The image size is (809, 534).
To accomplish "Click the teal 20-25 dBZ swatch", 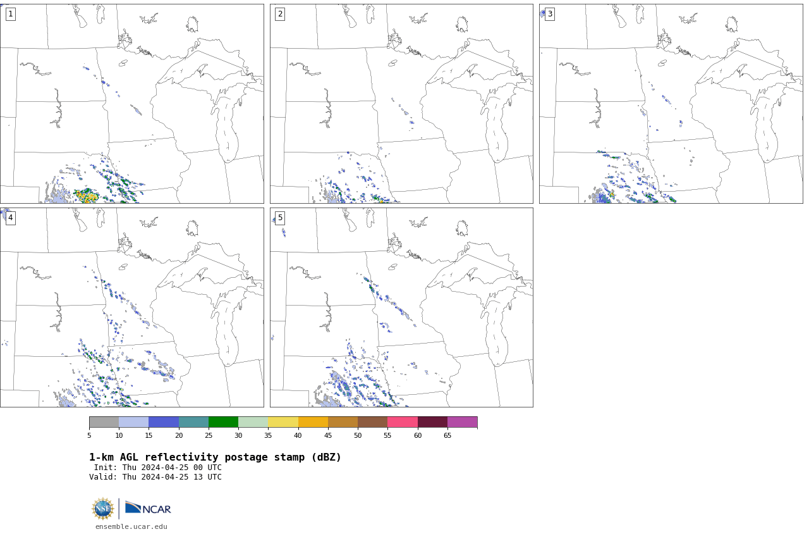I will [x=193, y=422].
